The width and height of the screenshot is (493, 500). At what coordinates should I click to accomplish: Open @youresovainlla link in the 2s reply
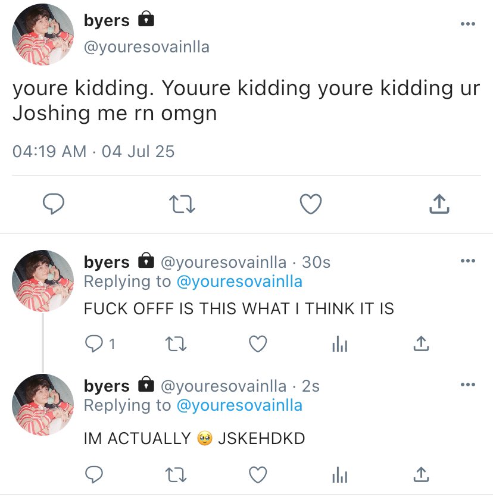tap(239, 405)
